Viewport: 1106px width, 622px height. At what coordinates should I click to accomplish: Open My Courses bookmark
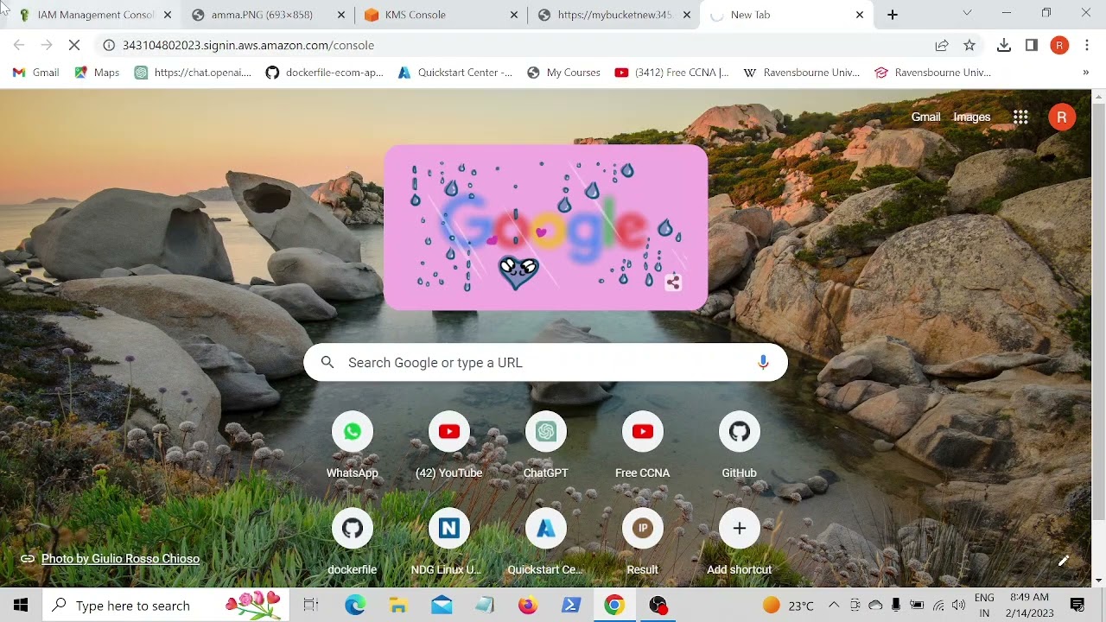(x=563, y=73)
